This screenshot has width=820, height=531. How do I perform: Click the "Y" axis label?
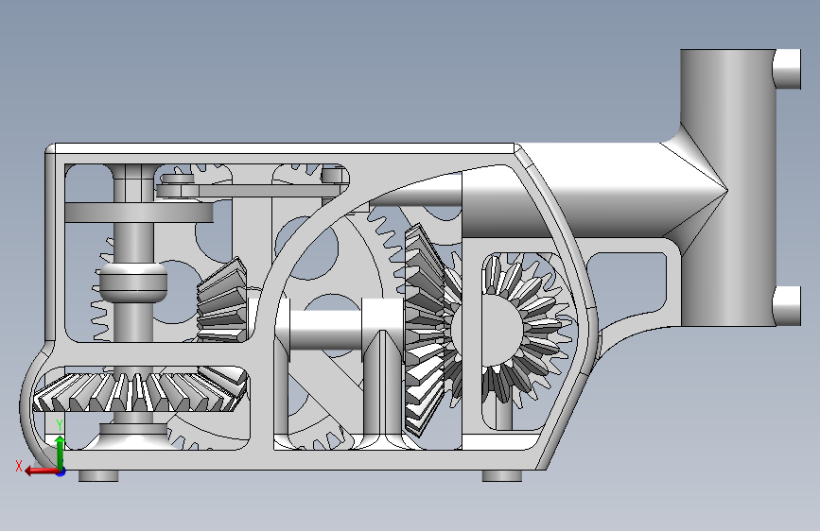(x=60, y=425)
